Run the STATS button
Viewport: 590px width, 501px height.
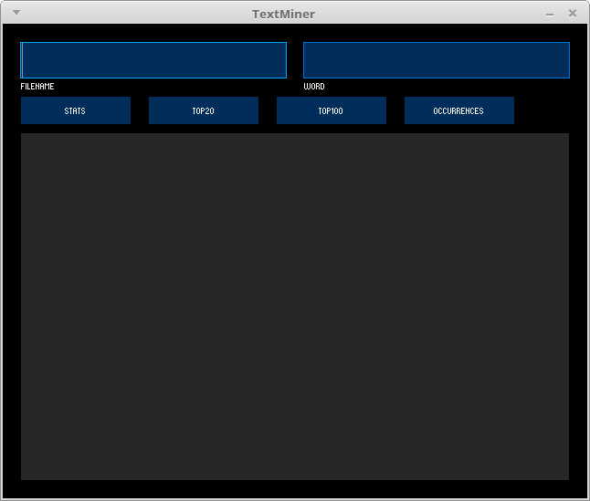pos(76,110)
